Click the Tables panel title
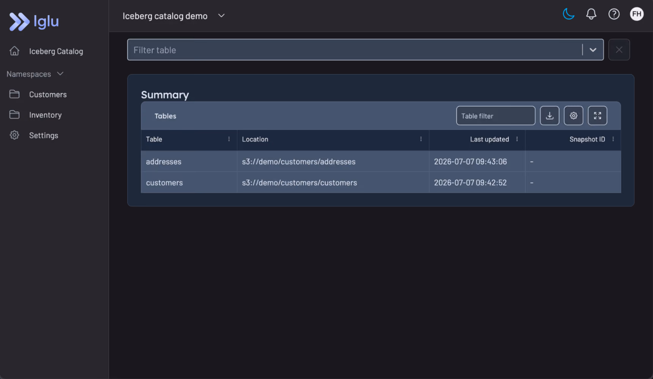 [x=165, y=116]
